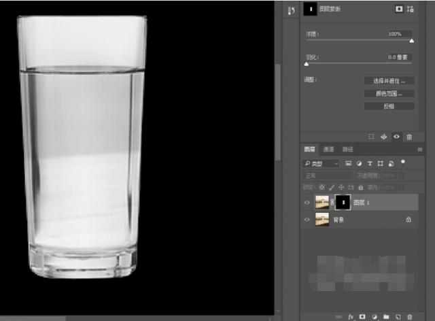
Task: Filter layers by type layers icon
Action: pos(370,163)
